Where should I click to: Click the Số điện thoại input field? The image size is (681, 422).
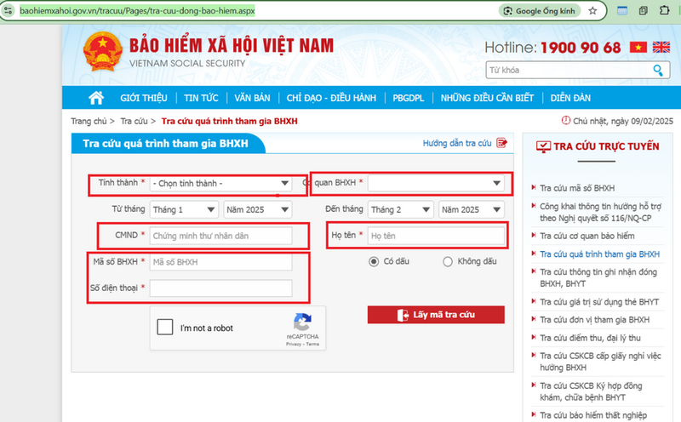(x=220, y=288)
